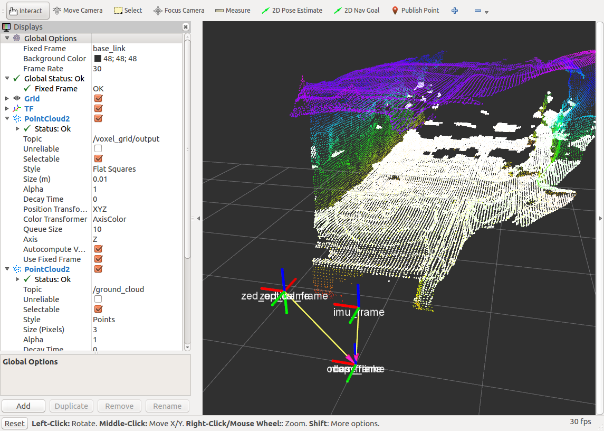Select the Interact tool
Image resolution: width=604 pixels, height=431 pixels.
pos(28,11)
